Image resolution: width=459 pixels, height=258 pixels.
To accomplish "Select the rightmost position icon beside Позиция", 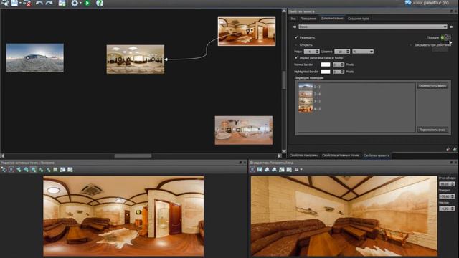I will click(x=450, y=37).
